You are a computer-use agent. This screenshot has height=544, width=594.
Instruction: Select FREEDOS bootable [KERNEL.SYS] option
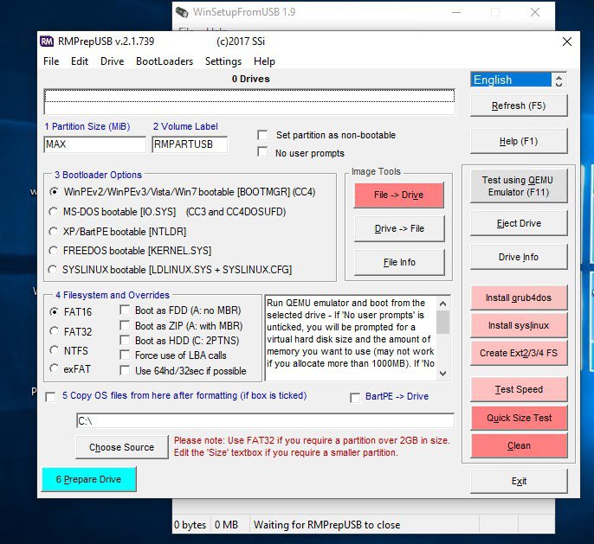click(x=54, y=251)
